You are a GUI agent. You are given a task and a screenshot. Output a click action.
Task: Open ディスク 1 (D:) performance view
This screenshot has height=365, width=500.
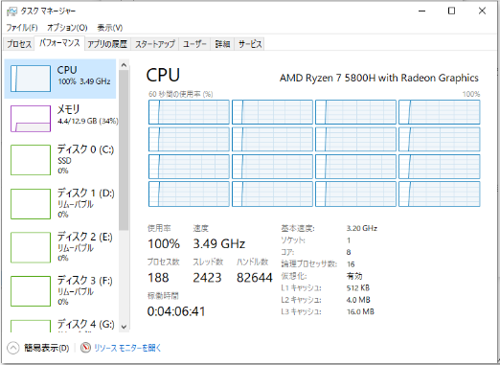pos(60,203)
